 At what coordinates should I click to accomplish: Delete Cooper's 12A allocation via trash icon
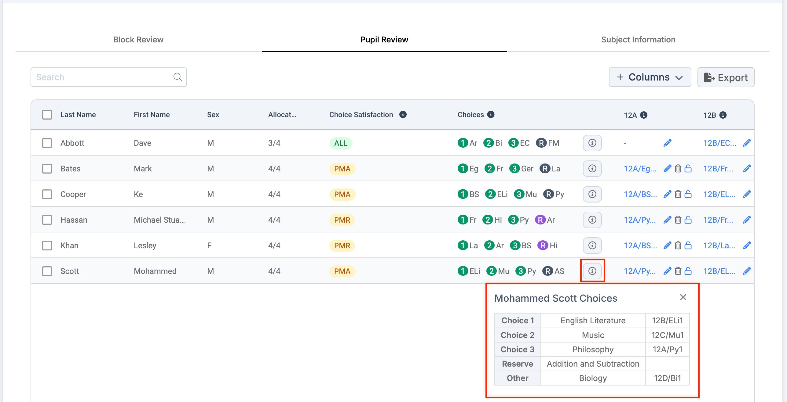point(678,194)
